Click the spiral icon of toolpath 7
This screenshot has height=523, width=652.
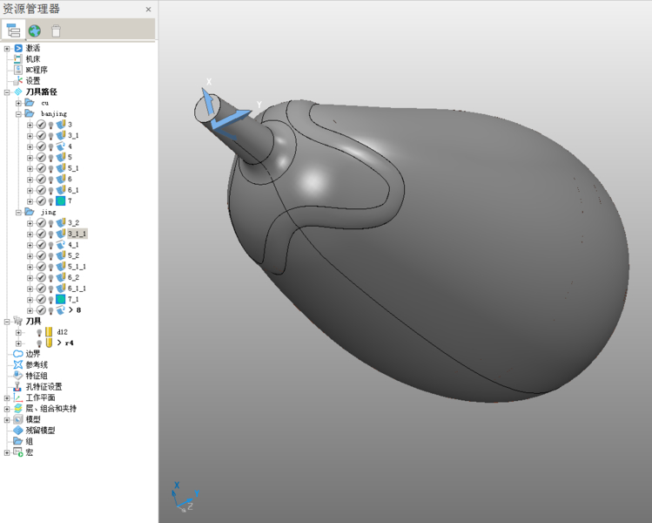coord(61,201)
